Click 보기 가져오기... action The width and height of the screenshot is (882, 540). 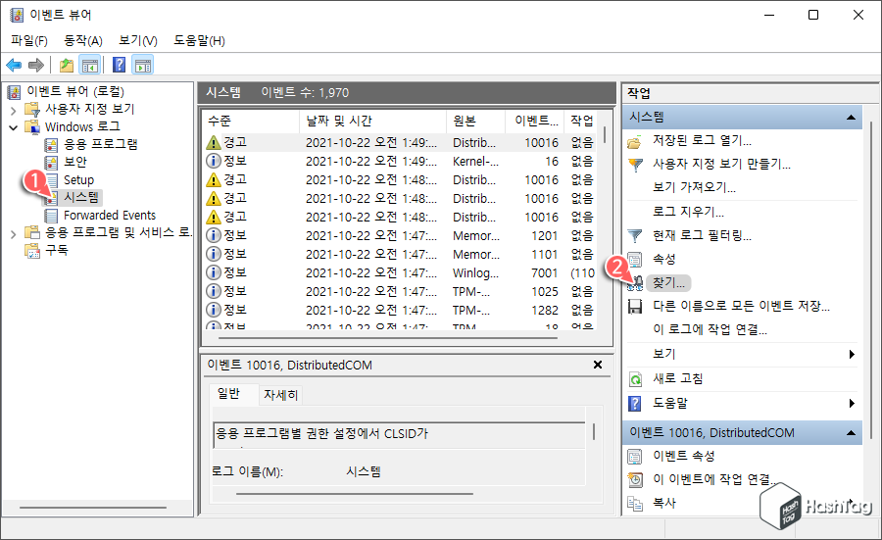coord(694,188)
